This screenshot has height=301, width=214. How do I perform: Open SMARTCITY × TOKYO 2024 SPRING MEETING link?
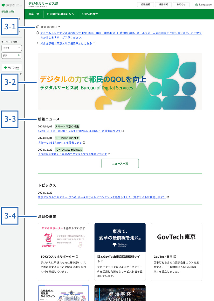(79, 131)
